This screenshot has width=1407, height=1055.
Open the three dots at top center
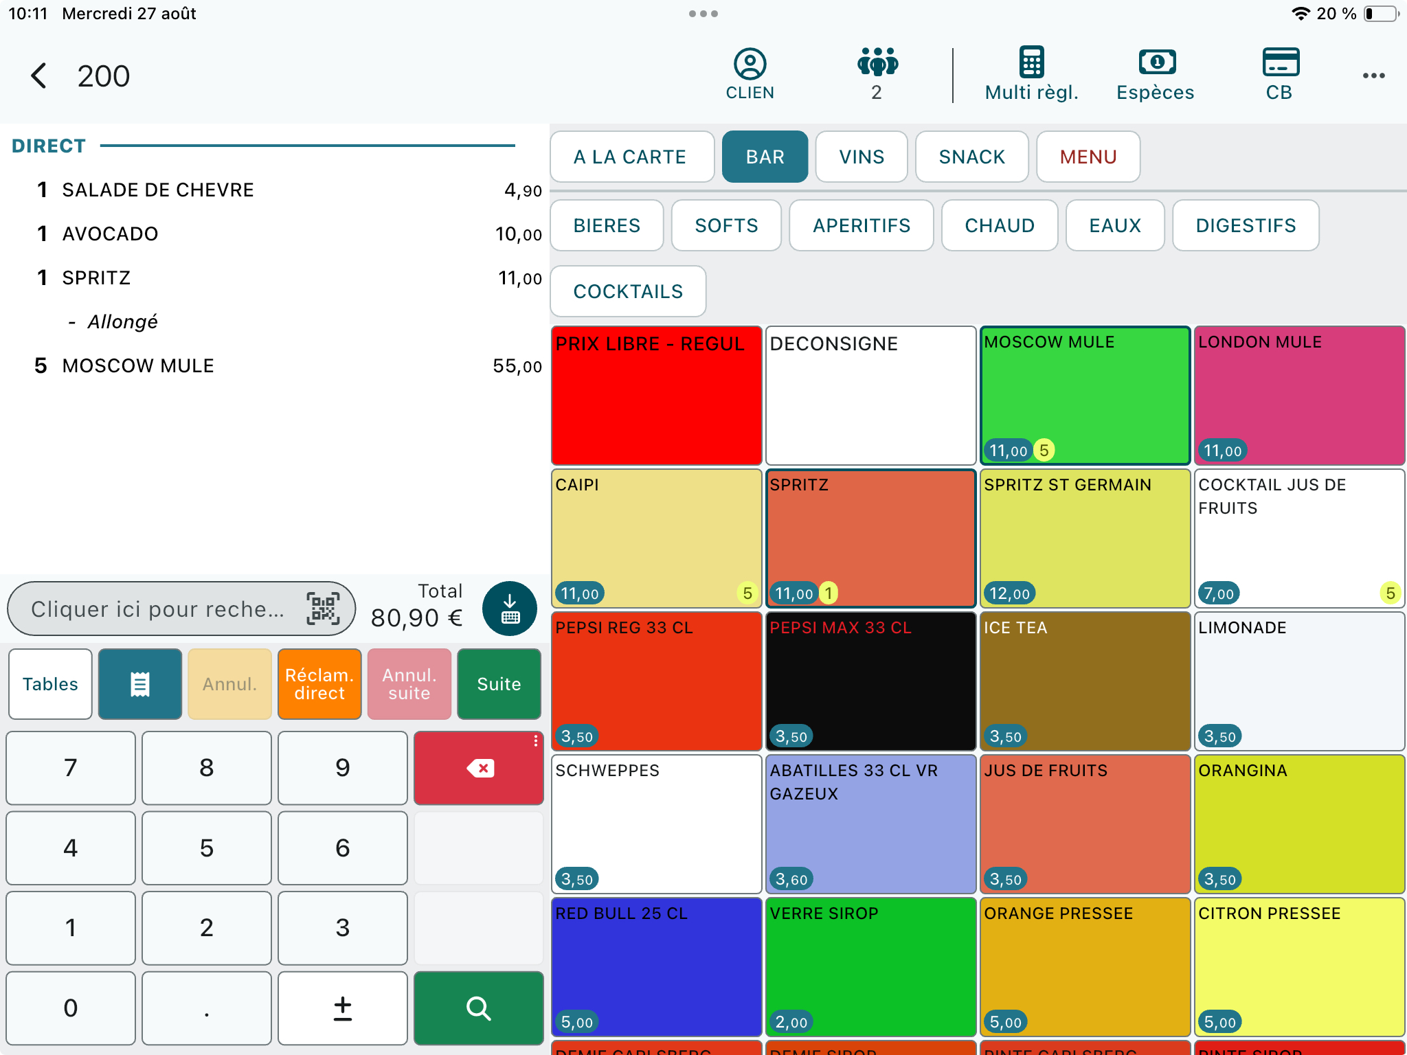tap(703, 14)
